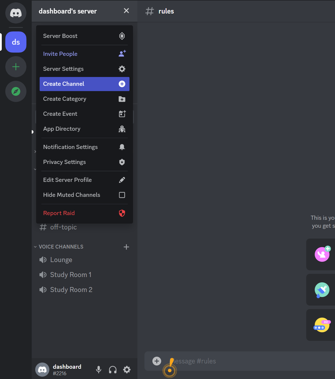Close the server dropdown menu

[x=126, y=11]
